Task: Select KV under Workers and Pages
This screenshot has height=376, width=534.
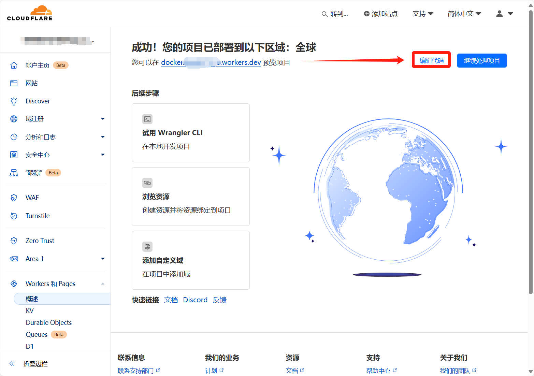Action: pyautogui.click(x=30, y=311)
